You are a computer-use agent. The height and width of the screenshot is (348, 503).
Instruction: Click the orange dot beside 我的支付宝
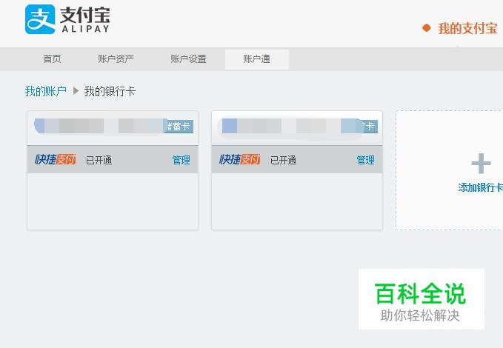tap(427, 28)
